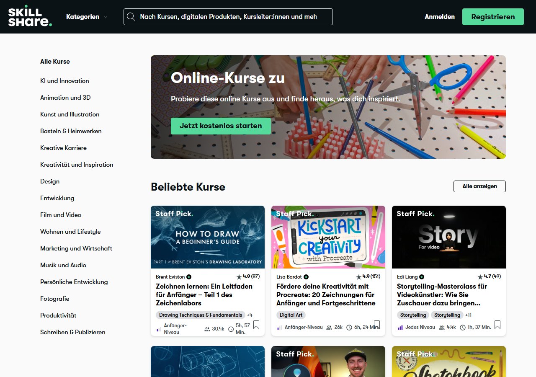Click the Skillshare logo
The height and width of the screenshot is (377, 536).
point(30,16)
